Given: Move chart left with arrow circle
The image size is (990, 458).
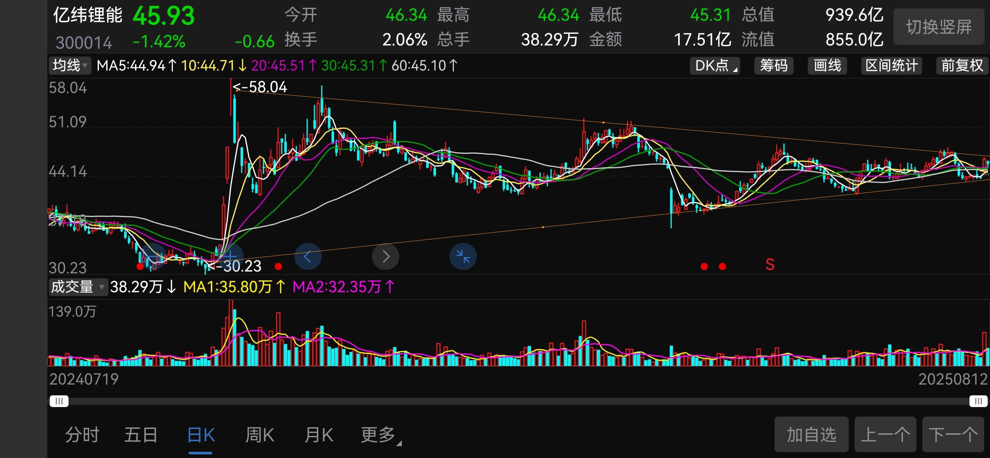Looking at the screenshot, I should 308,256.
